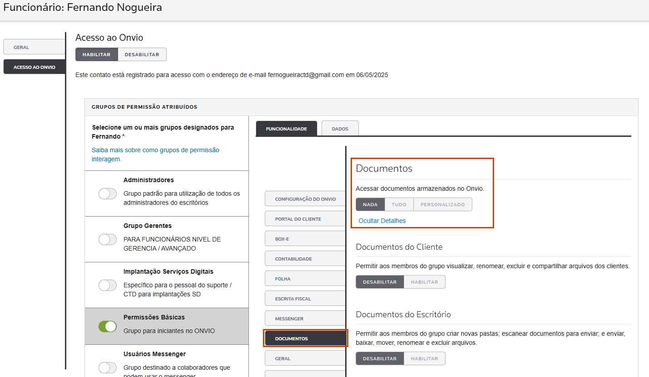The width and height of the screenshot is (649, 377).
Task: Select Portal do Cliente section
Action: pyautogui.click(x=305, y=219)
